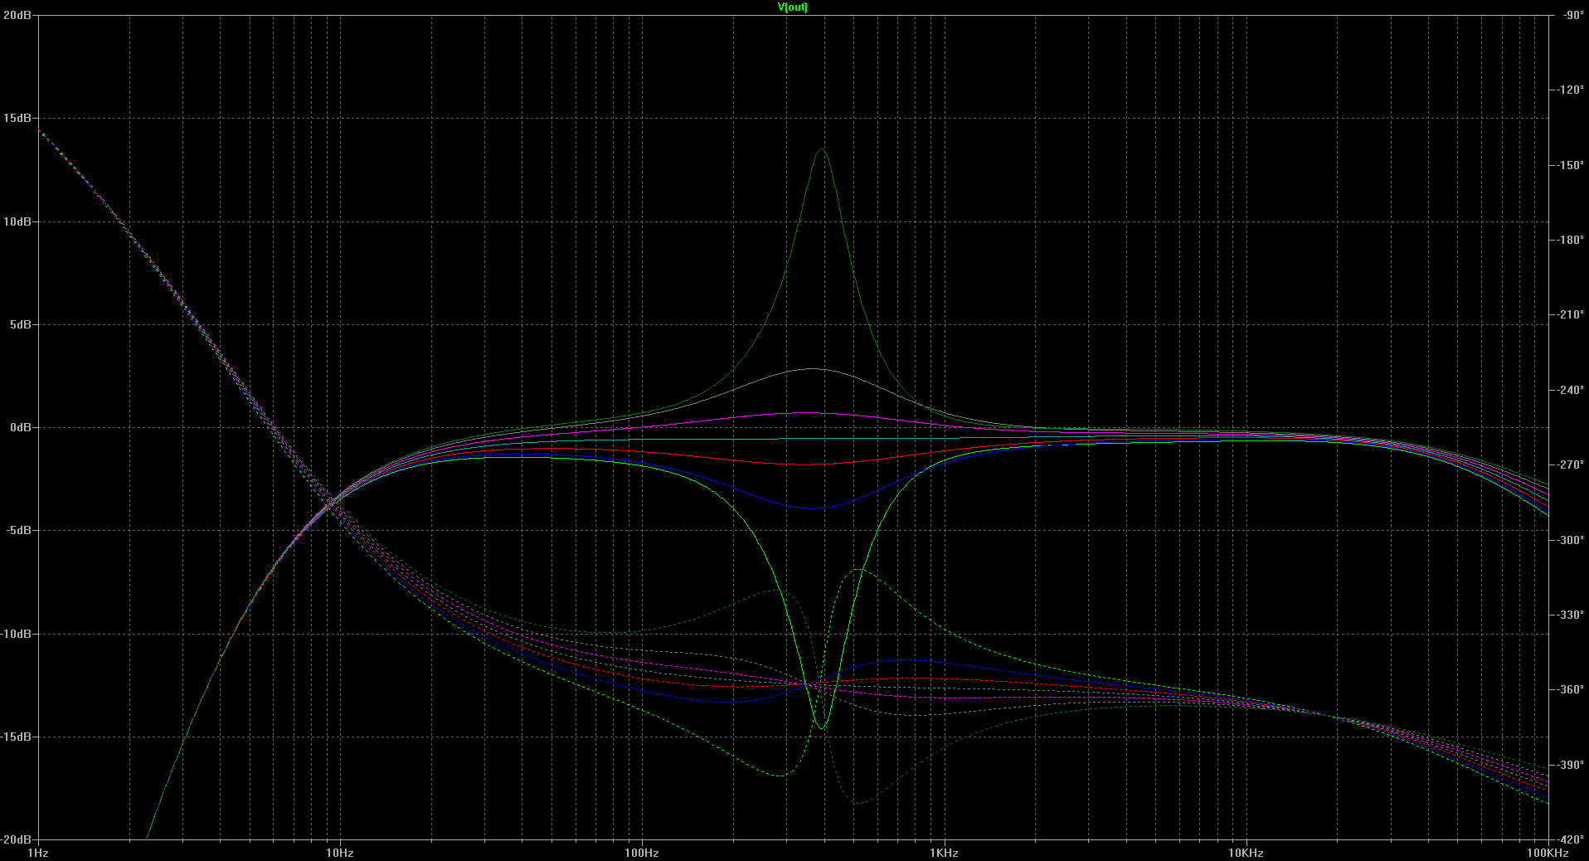Click the -360° phase axis label

click(1570, 689)
